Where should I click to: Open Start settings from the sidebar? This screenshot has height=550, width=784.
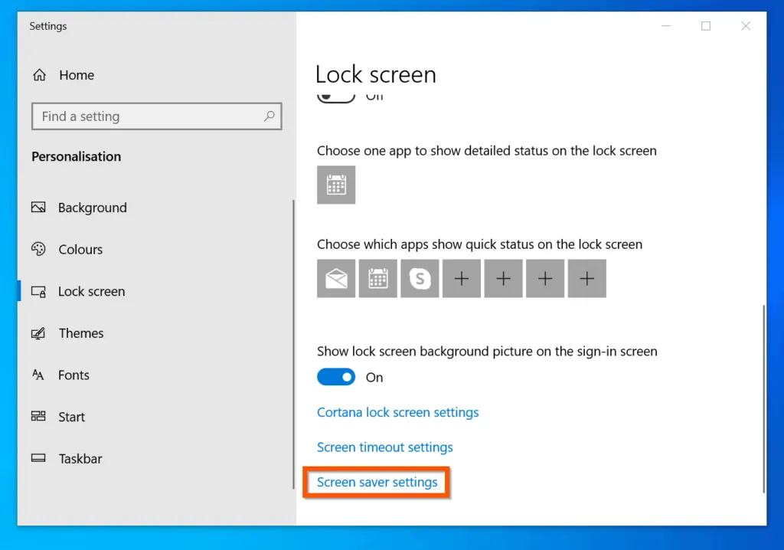38,416
